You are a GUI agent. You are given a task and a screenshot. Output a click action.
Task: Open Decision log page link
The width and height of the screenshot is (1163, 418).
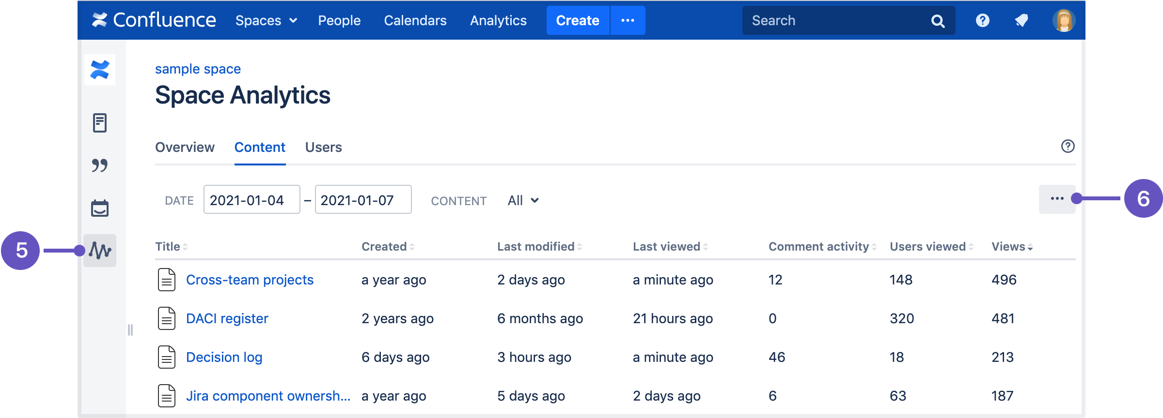point(224,357)
